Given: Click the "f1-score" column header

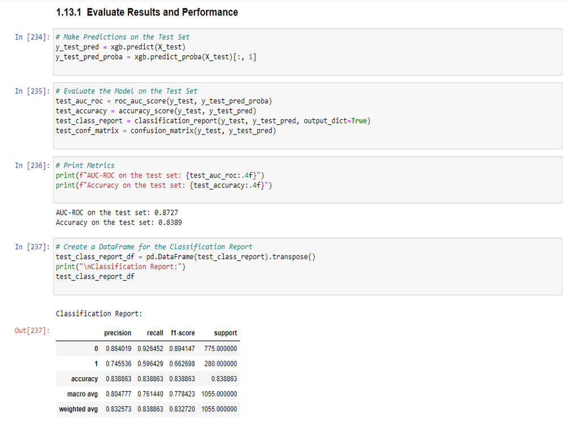Looking at the screenshot, I should point(183,333).
